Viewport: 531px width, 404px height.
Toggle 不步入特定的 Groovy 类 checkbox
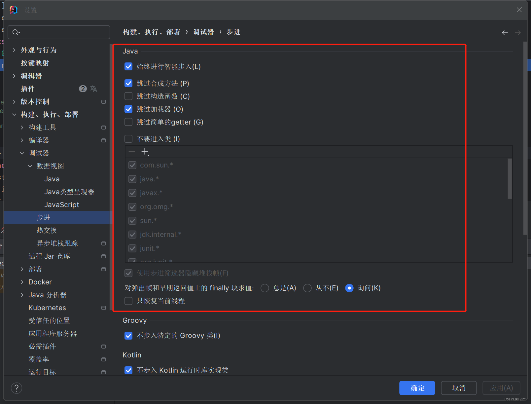point(128,336)
